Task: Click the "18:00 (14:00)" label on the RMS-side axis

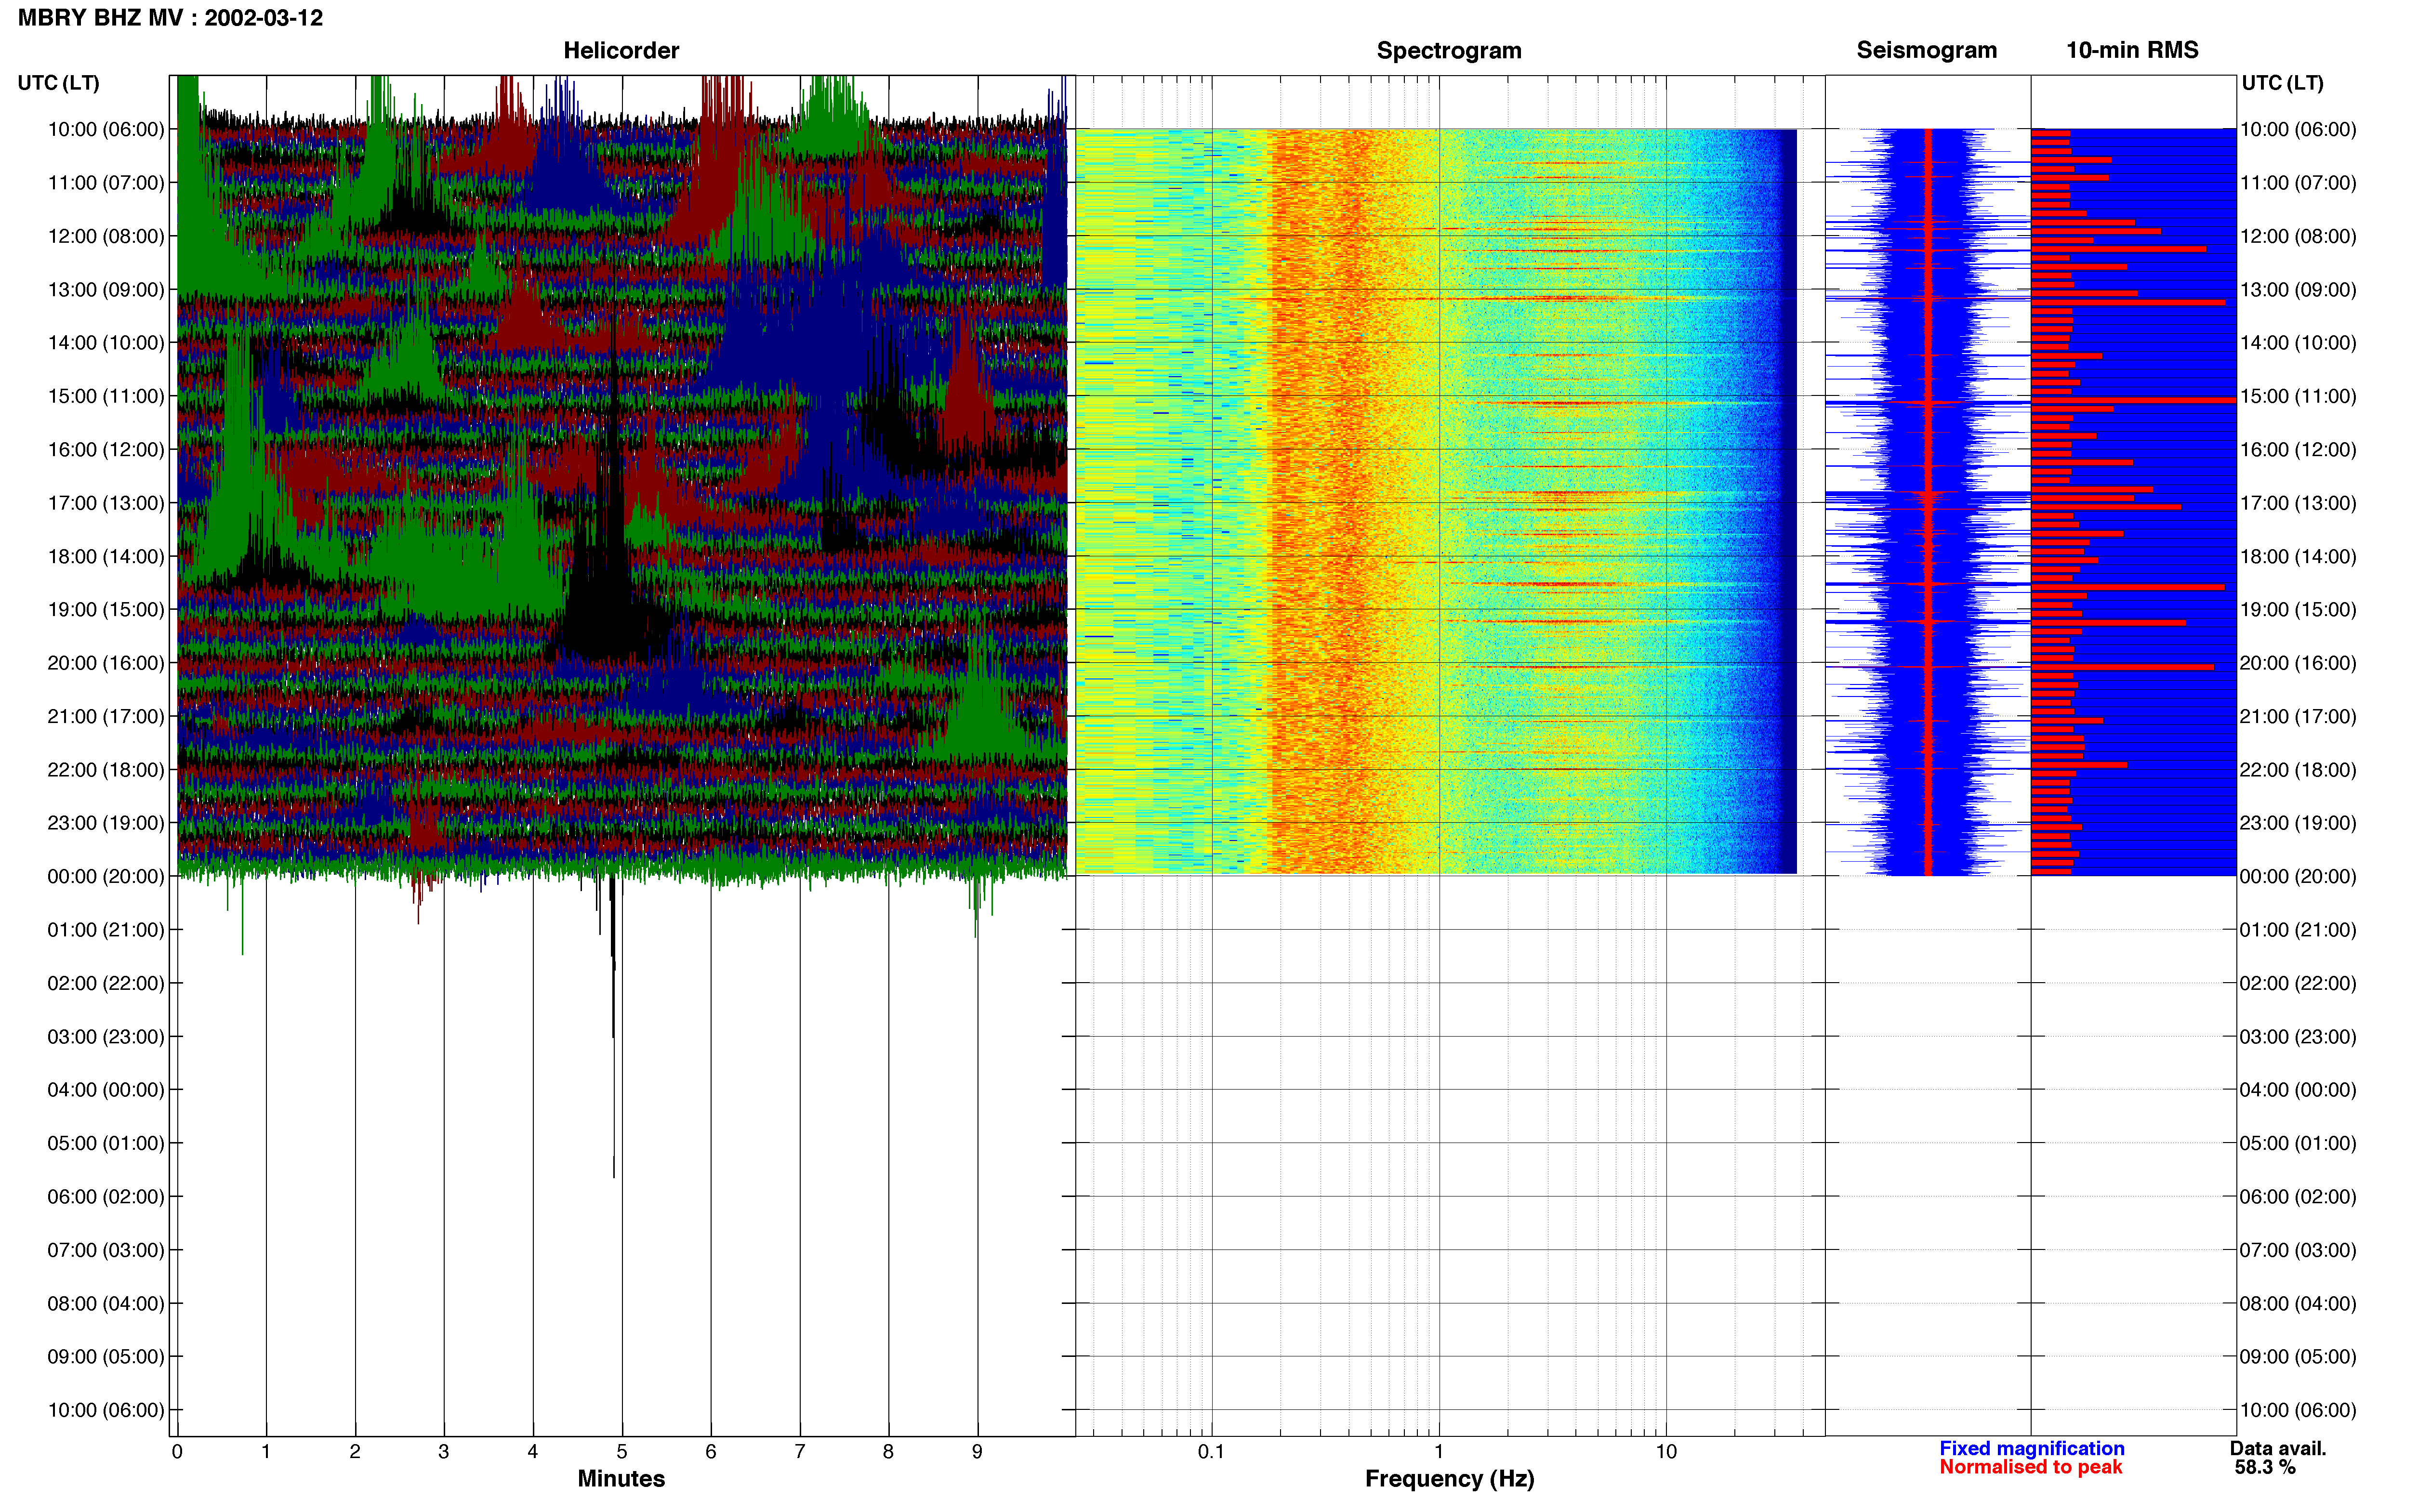Action: [x=2298, y=556]
